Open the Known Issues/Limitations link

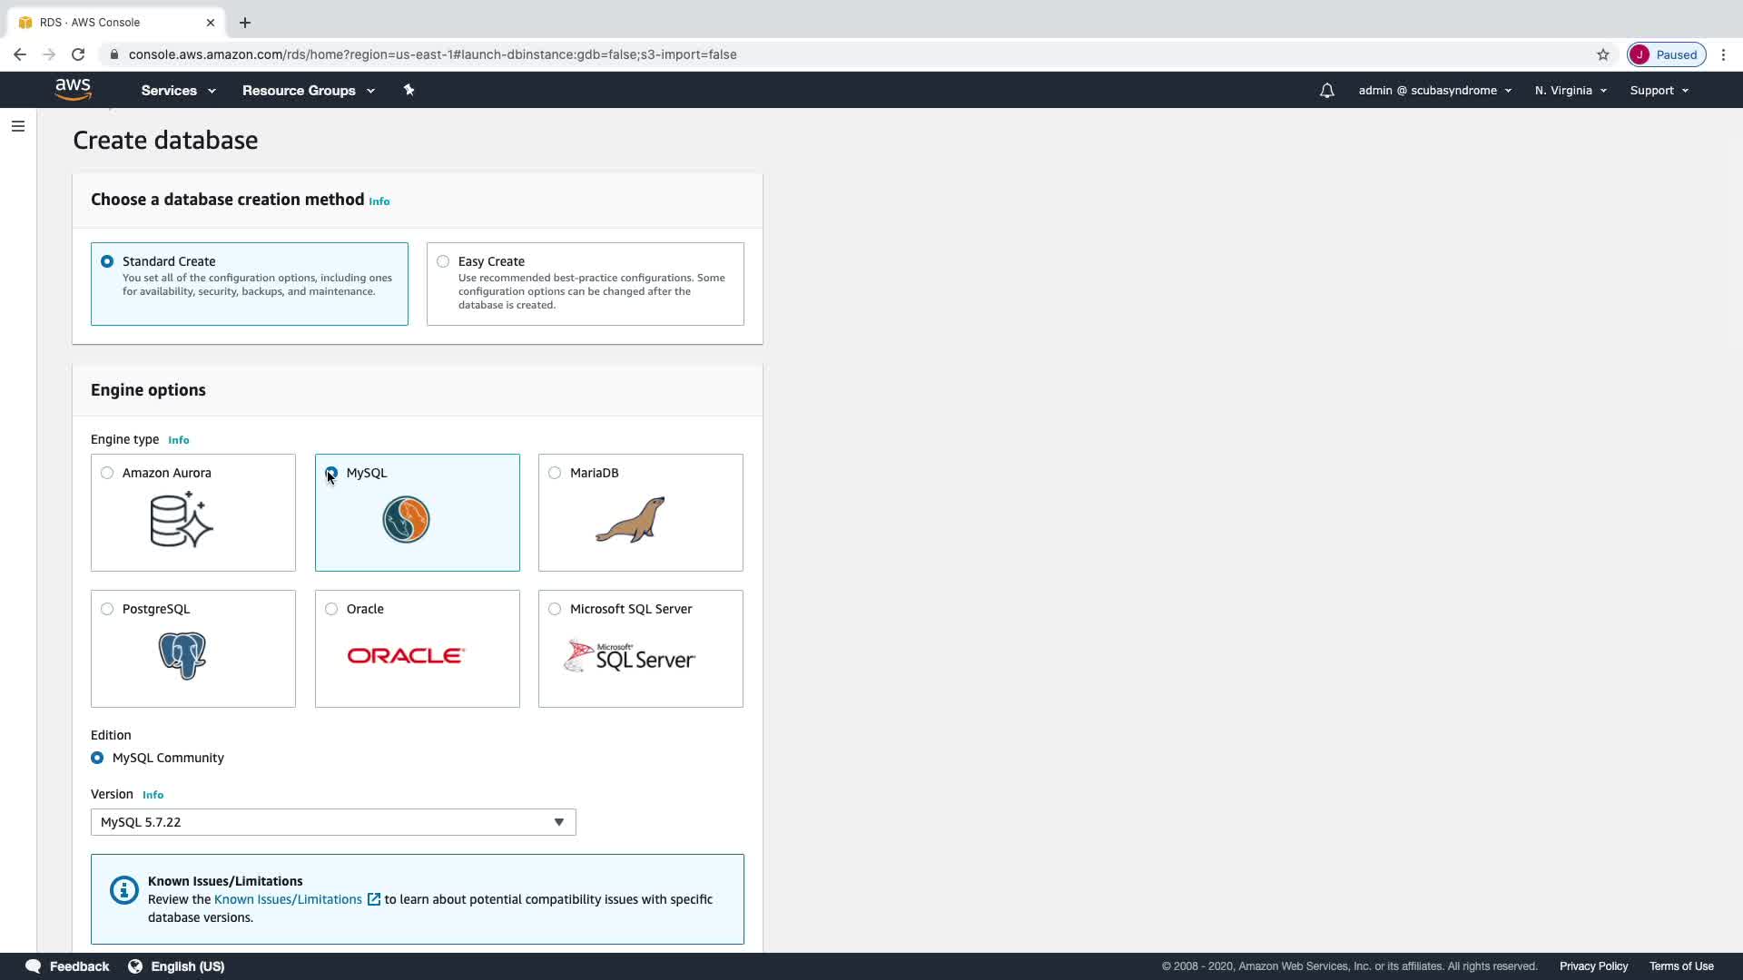click(x=288, y=899)
